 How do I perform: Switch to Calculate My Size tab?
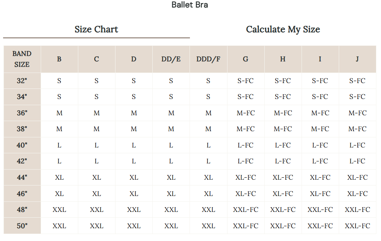(283, 29)
